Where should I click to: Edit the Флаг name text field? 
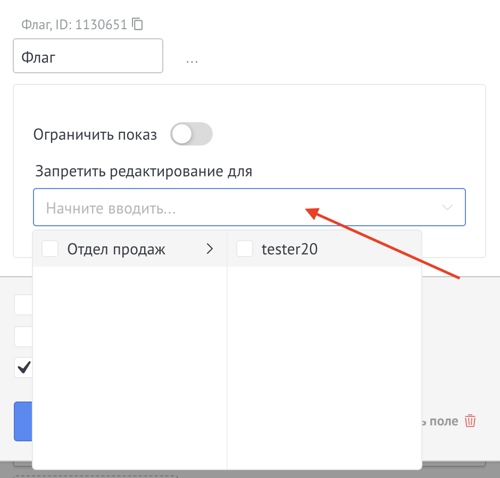click(x=88, y=56)
